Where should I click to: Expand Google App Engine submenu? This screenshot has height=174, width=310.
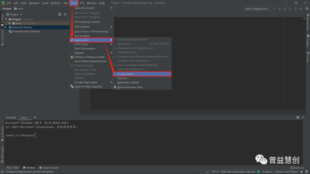(92, 82)
